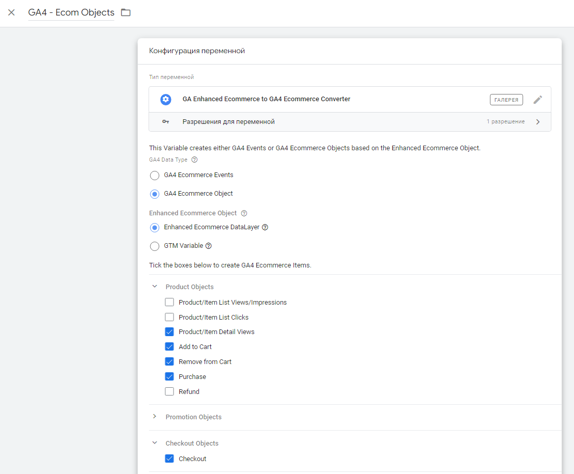Click the GA Enhanced Ecommerce to GA4 Ecommerce Converter title

266,99
